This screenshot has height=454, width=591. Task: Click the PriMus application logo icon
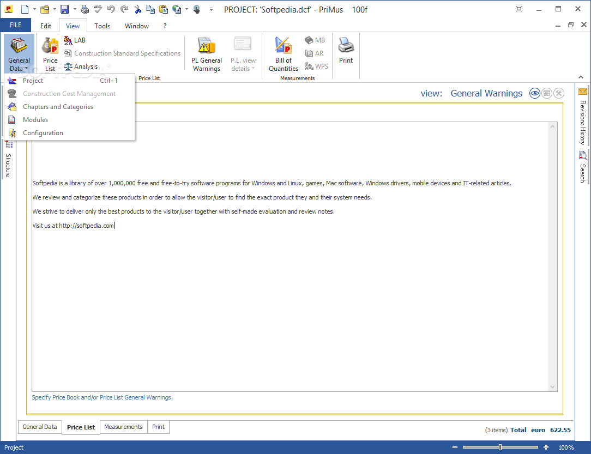coord(8,9)
